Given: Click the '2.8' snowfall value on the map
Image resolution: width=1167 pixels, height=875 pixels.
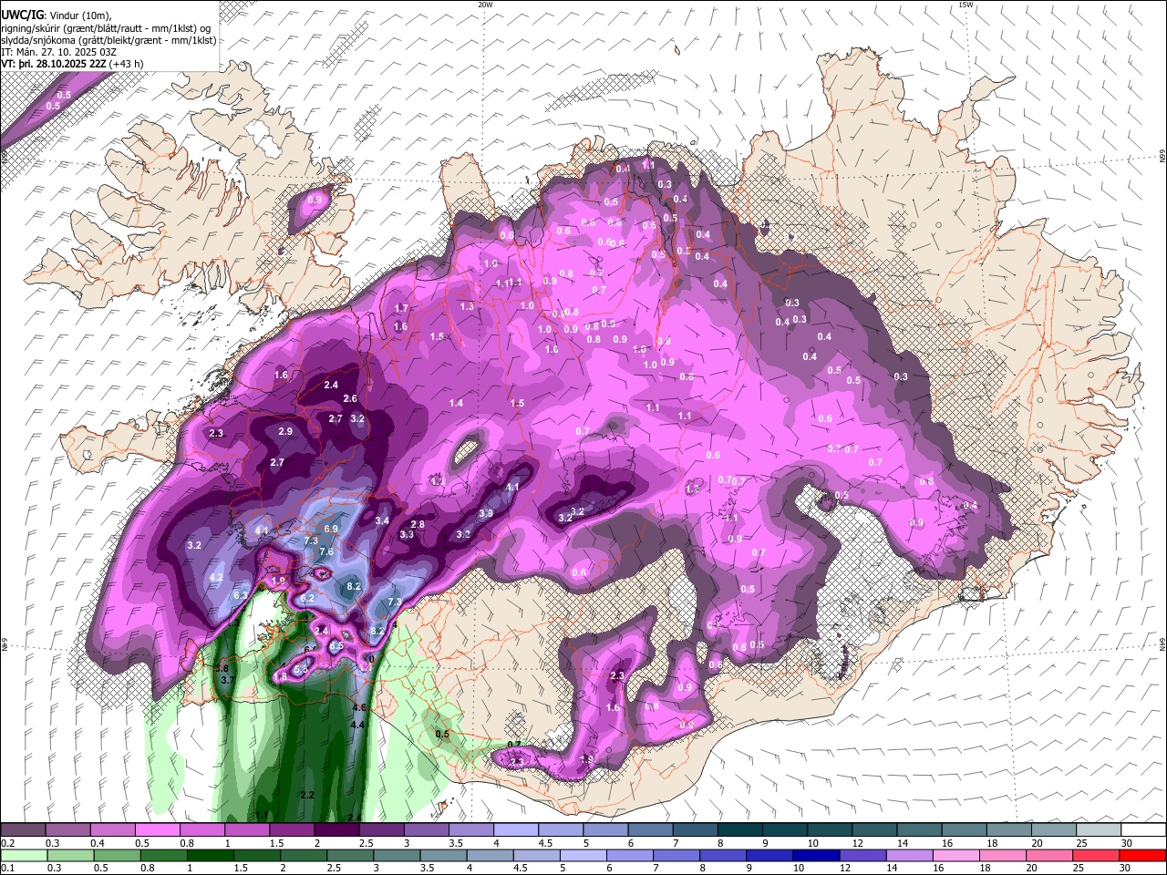Looking at the screenshot, I should (418, 524).
